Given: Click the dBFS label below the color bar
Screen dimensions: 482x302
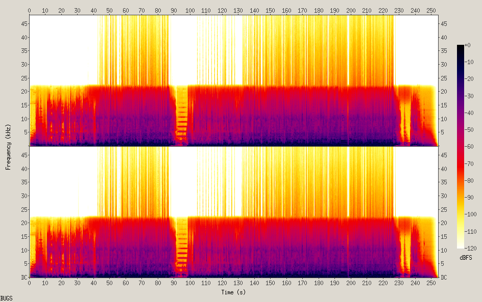Looking at the screenshot, I should (x=466, y=258).
